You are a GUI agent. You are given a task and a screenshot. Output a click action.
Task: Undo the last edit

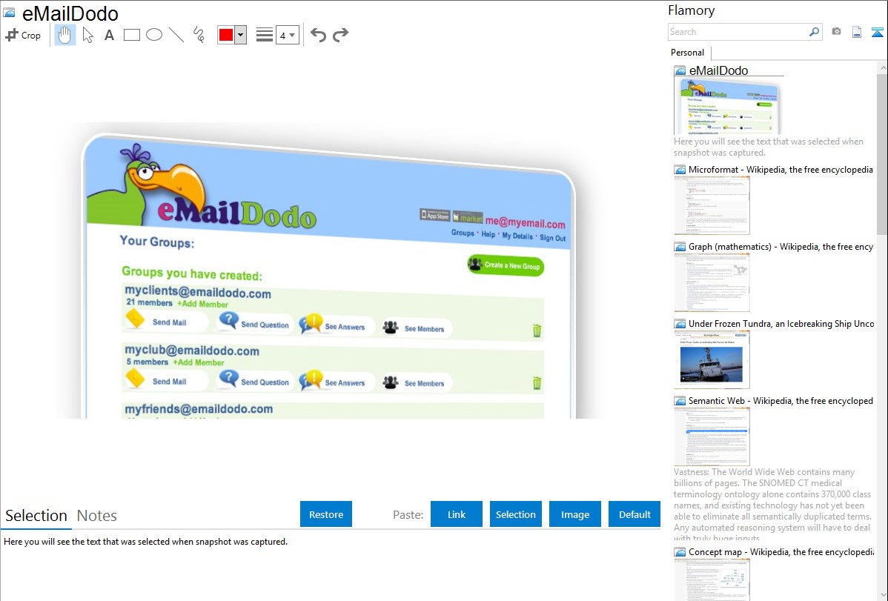(318, 35)
